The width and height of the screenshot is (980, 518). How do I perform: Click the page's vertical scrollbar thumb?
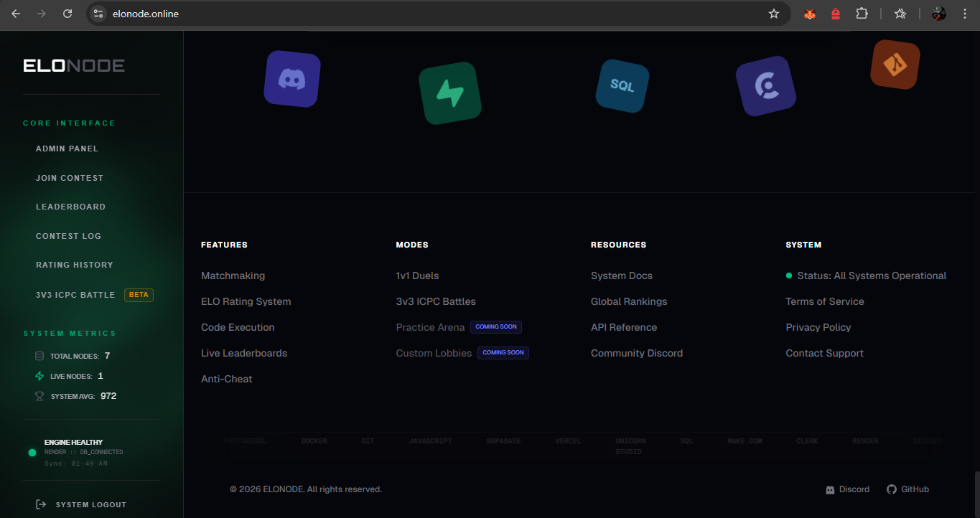click(x=976, y=494)
